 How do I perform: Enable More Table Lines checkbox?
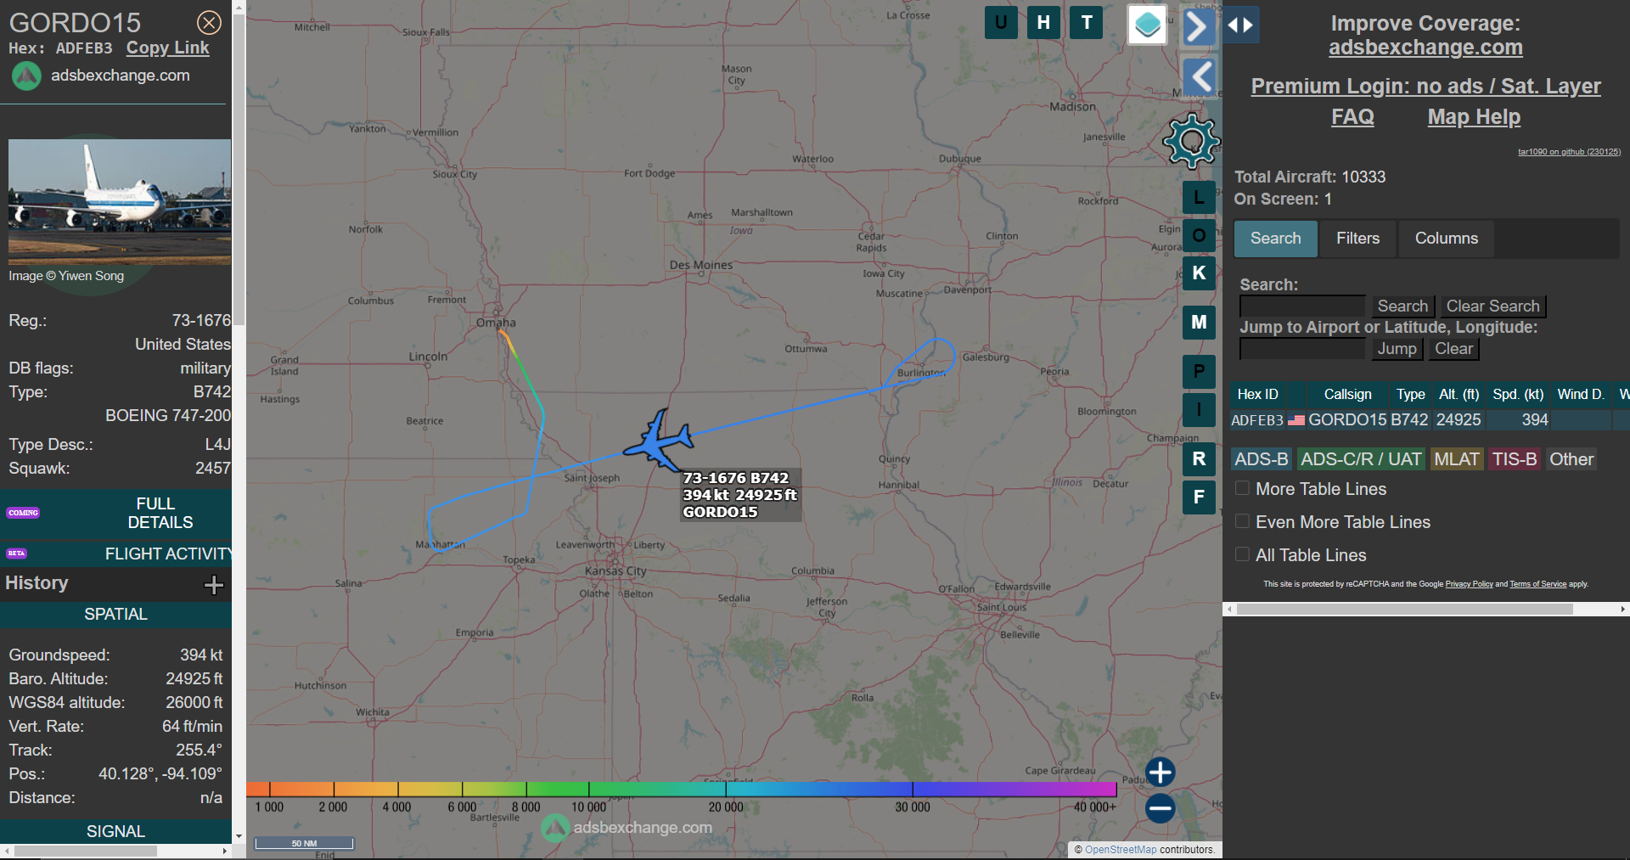tap(1242, 488)
